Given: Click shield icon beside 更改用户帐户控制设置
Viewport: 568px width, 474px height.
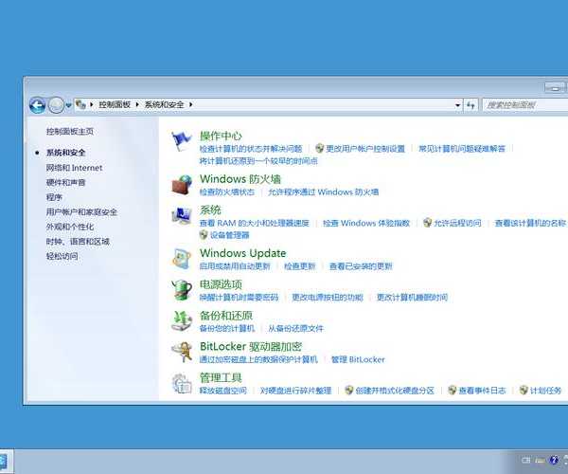Looking at the screenshot, I should click(320, 148).
